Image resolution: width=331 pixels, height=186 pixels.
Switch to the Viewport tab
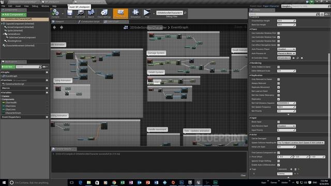(58, 22)
